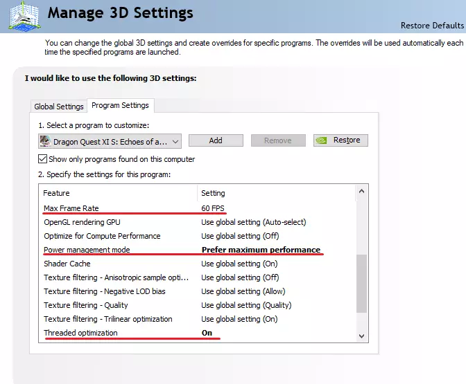Image resolution: width=466 pixels, height=384 pixels.
Task: Click the Texture filtering - Trilinear optimization row
Action: 107,319
